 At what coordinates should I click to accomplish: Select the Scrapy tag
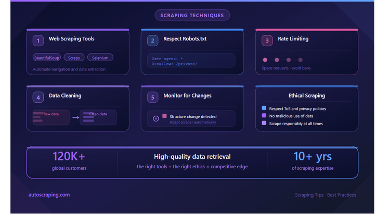pos(74,58)
